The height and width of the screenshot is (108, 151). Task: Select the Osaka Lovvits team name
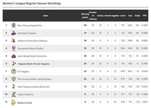pyautogui.click(x=25, y=103)
